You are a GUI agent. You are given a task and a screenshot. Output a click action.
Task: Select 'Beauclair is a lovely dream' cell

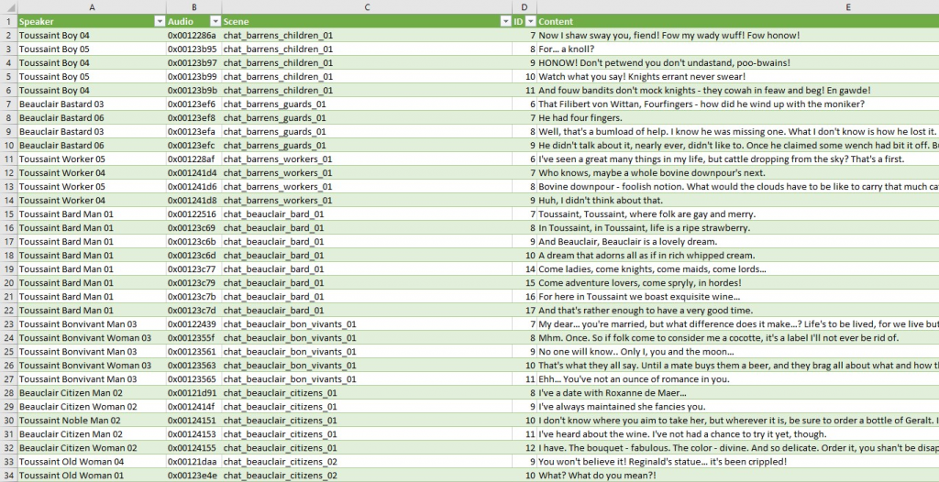tap(738, 241)
